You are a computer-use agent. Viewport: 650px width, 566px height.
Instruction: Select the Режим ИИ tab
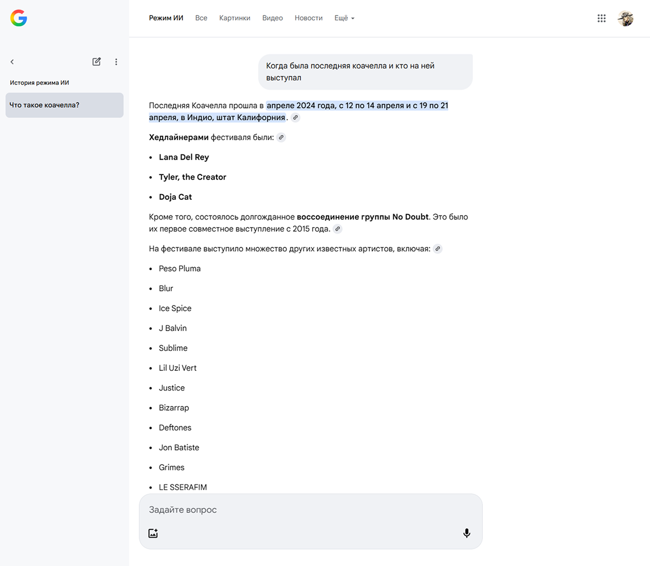pyautogui.click(x=166, y=18)
